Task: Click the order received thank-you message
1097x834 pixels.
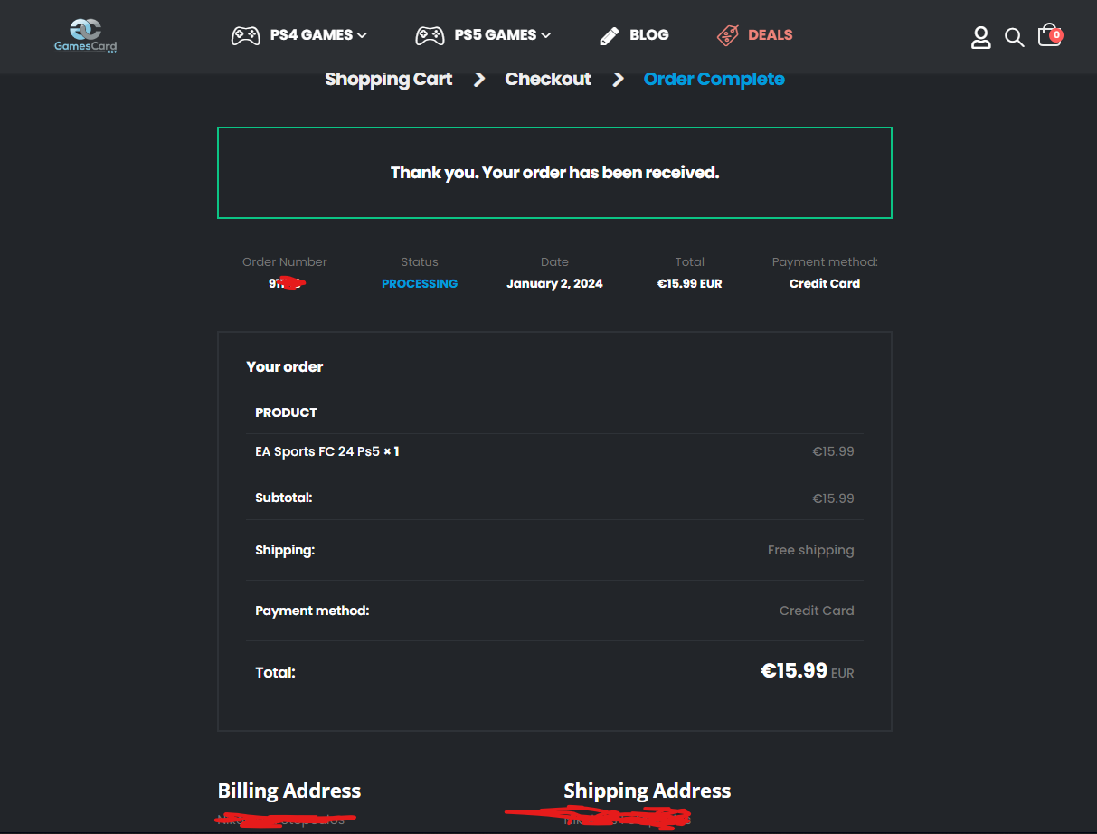Action: 554,172
